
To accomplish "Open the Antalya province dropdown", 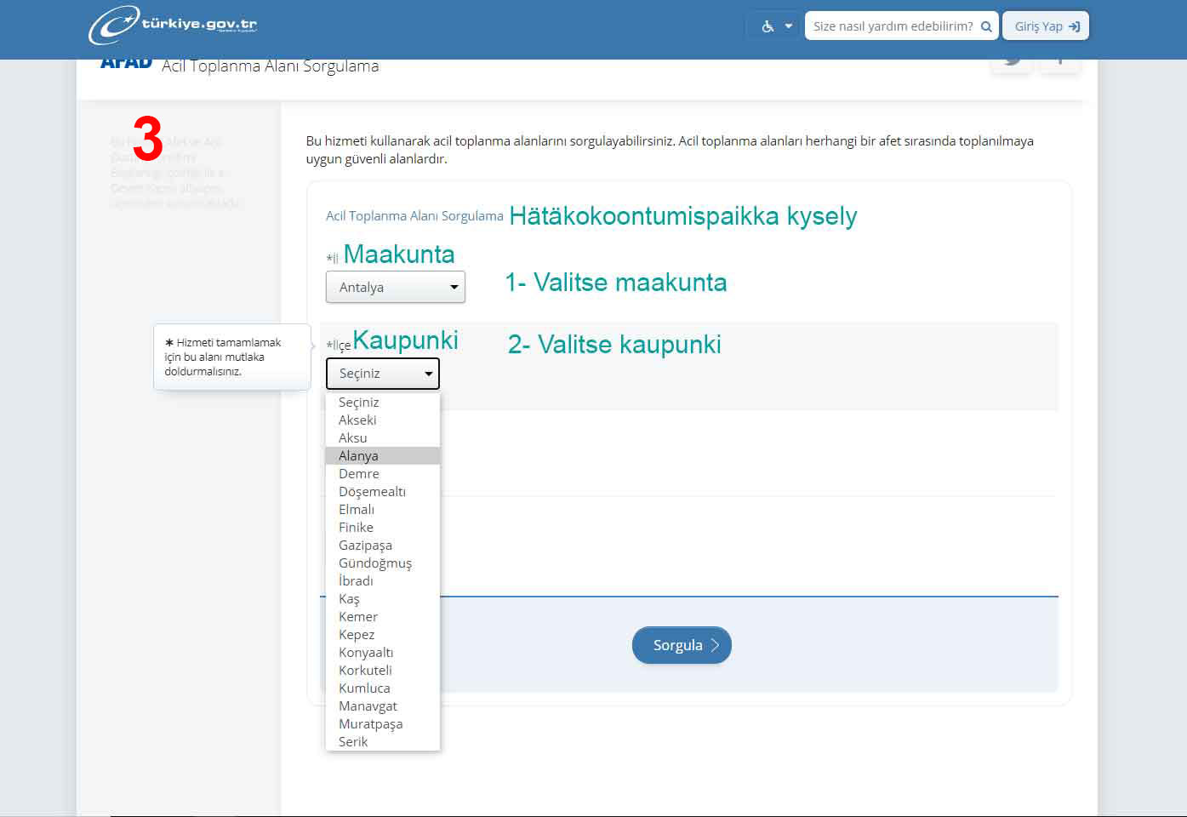I will click(395, 288).
